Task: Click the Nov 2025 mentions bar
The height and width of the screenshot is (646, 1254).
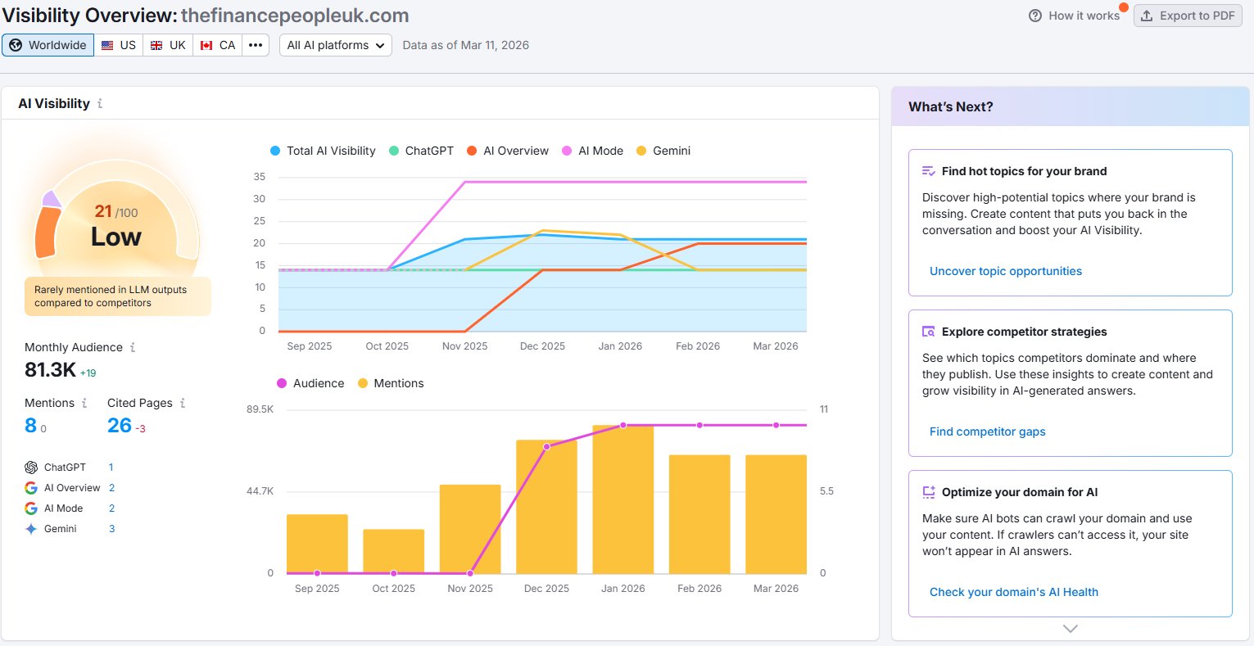Action: [470, 529]
